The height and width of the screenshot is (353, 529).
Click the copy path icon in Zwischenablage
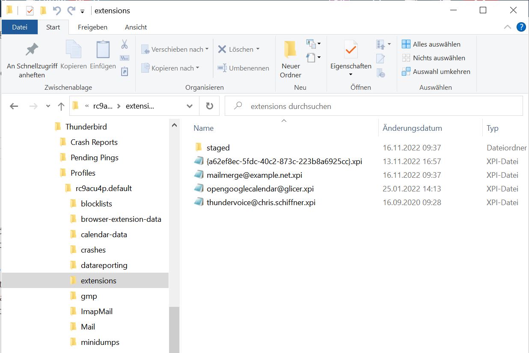125,58
